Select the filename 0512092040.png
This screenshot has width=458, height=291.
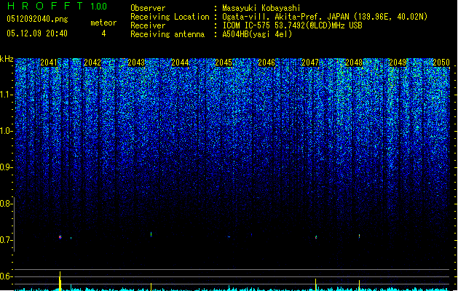tap(37, 19)
